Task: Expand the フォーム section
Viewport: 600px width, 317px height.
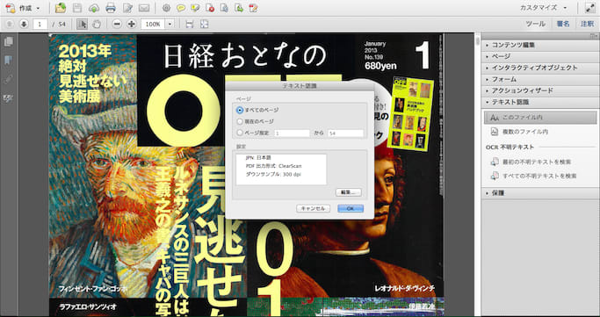Action: pyautogui.click(x=539, y=80)
